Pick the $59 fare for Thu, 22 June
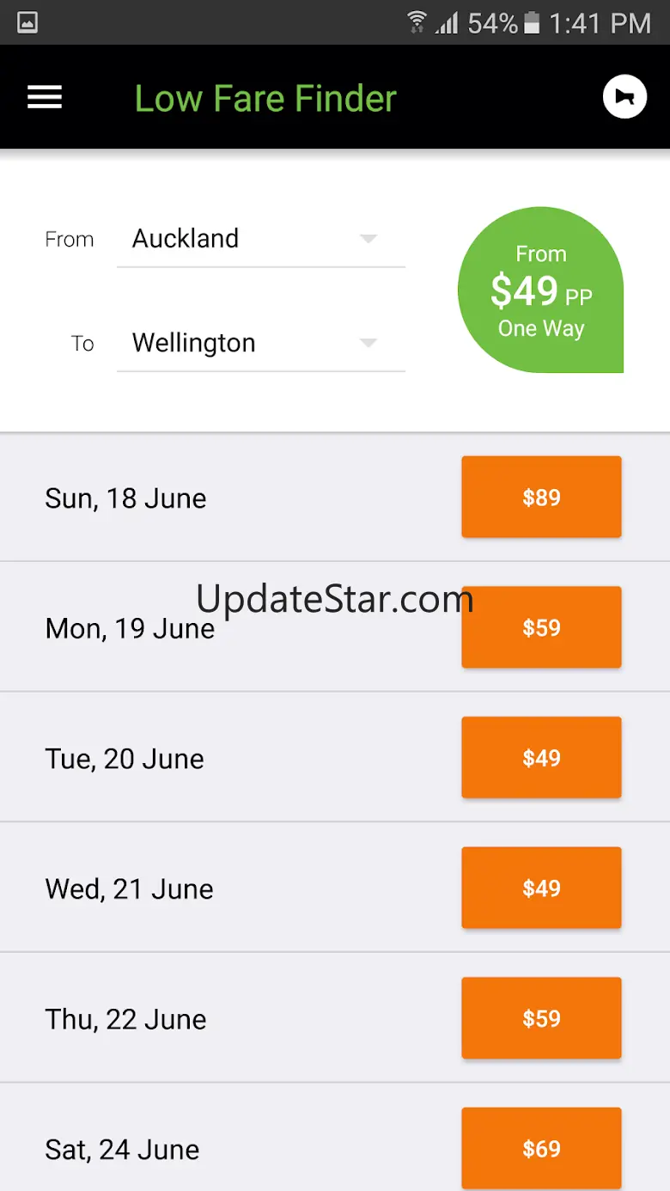 click(541, 1018)
